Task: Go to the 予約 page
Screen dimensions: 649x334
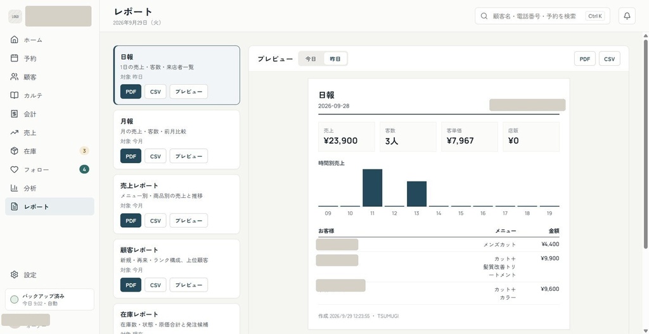Action: pyautogui.click(x=49, y=58)
